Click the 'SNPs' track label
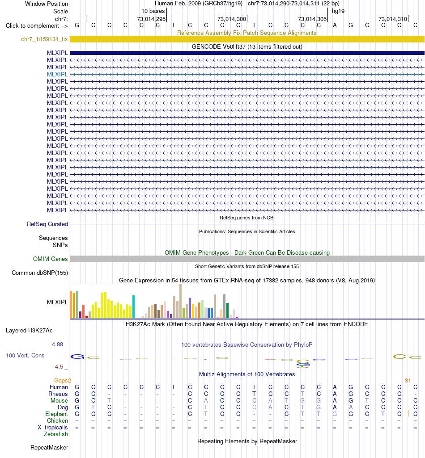 tap(60, 245)
